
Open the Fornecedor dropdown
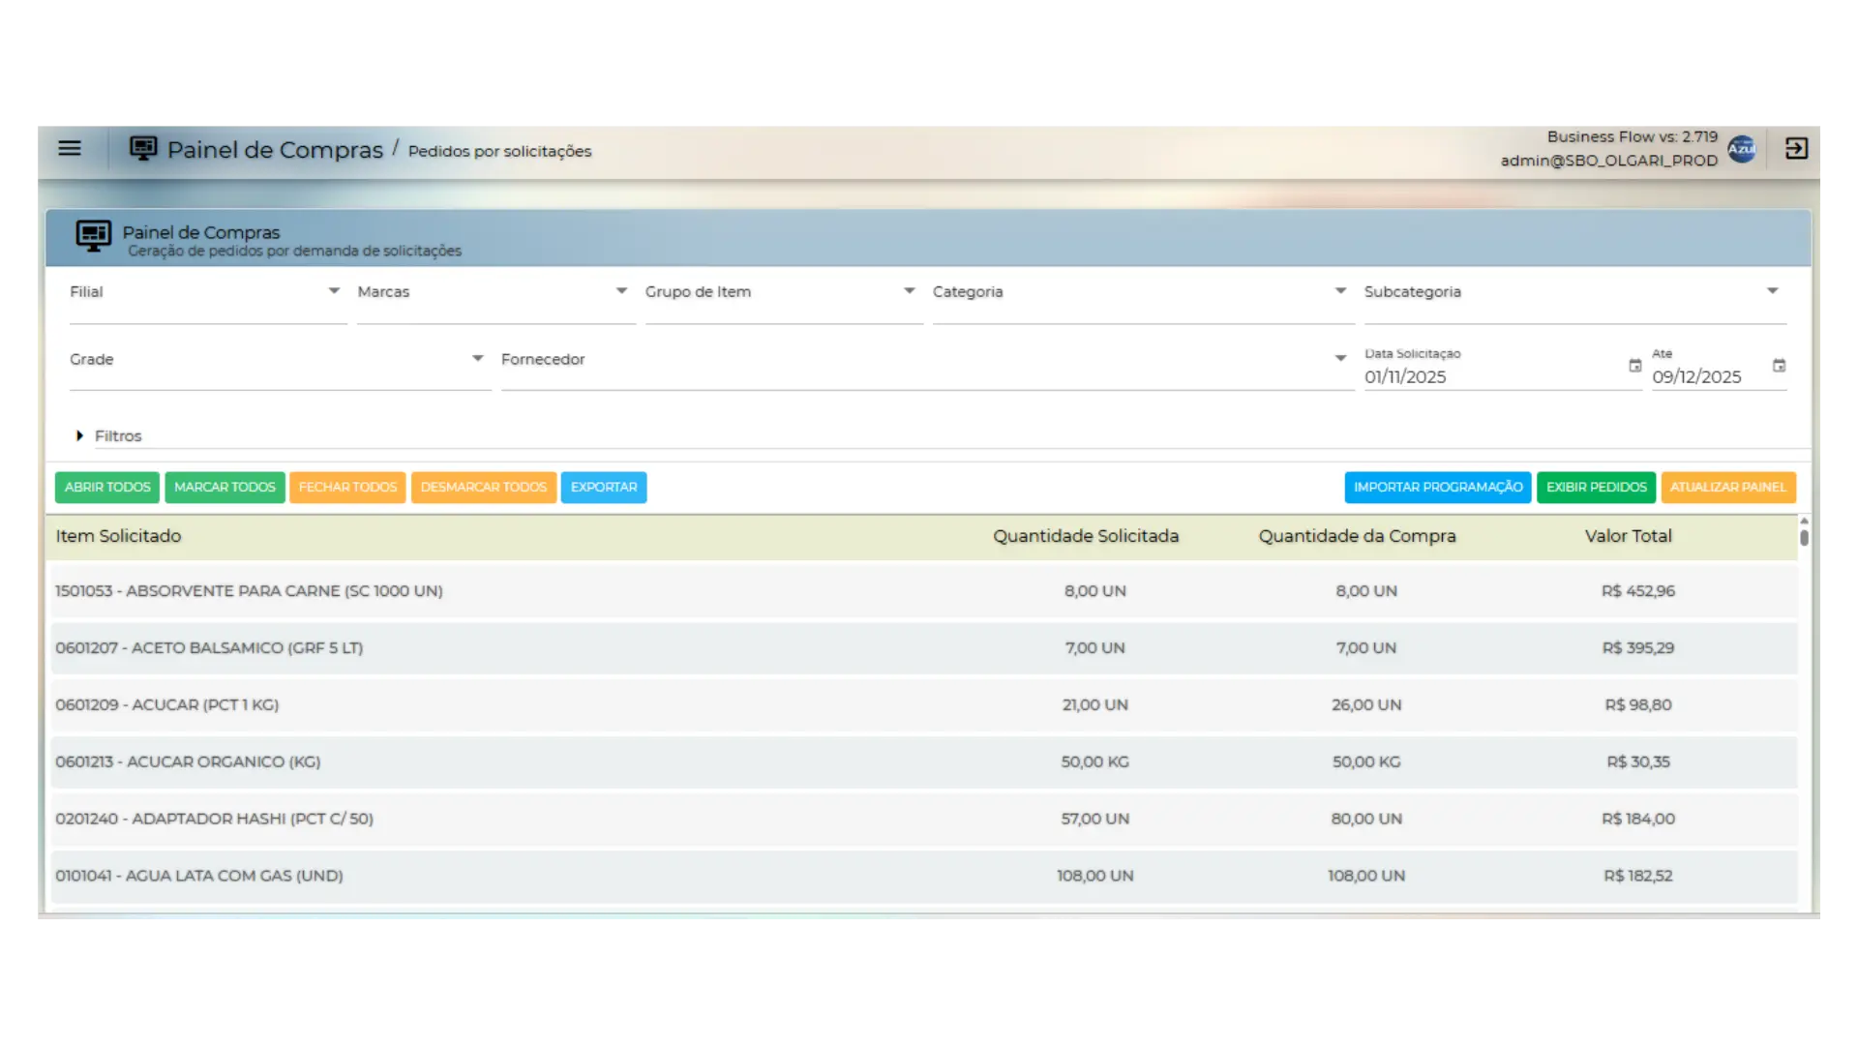point(1340,359)
